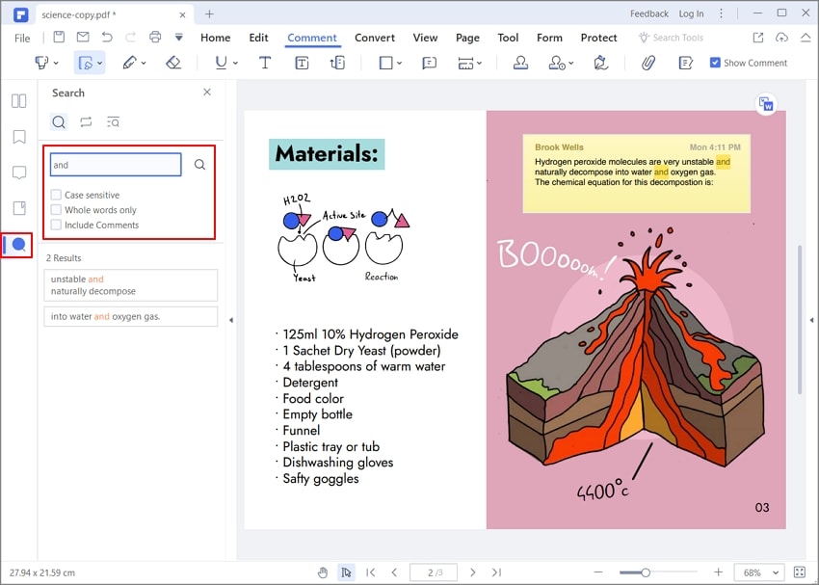This screenshot has width=819, height=585.
Task: Click the Stamp tool icon
Action: pos(520,63)
